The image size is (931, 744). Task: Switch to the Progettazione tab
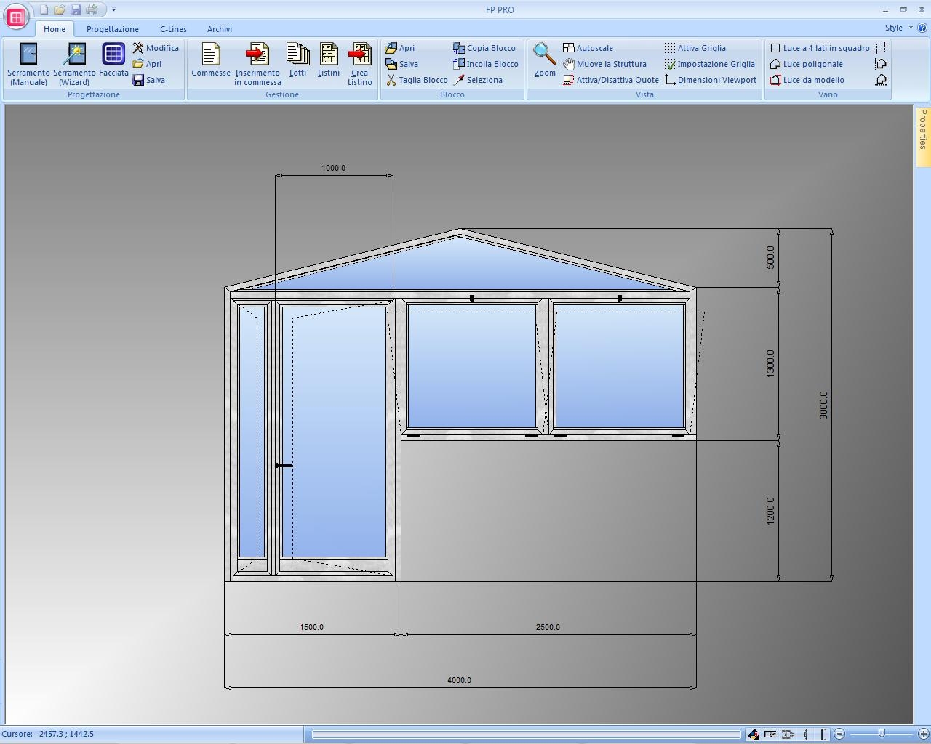pos(112,29)
